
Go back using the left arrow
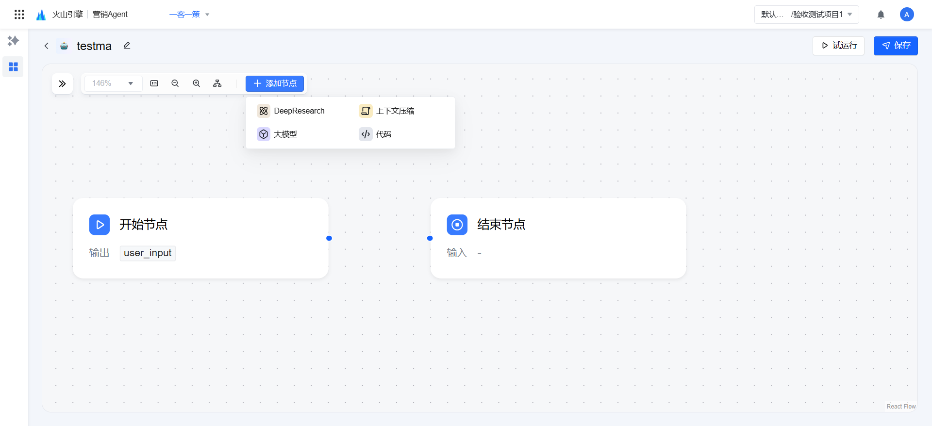point(47,46)
